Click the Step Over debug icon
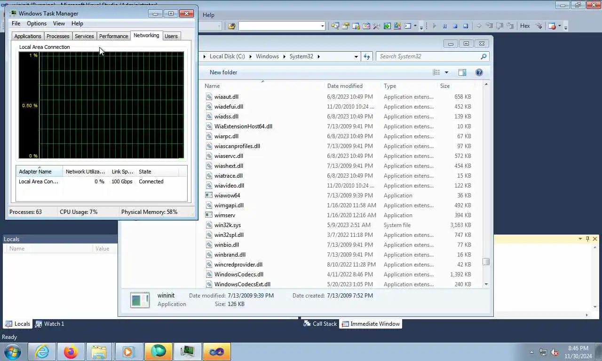 click(x=500, y=26)
